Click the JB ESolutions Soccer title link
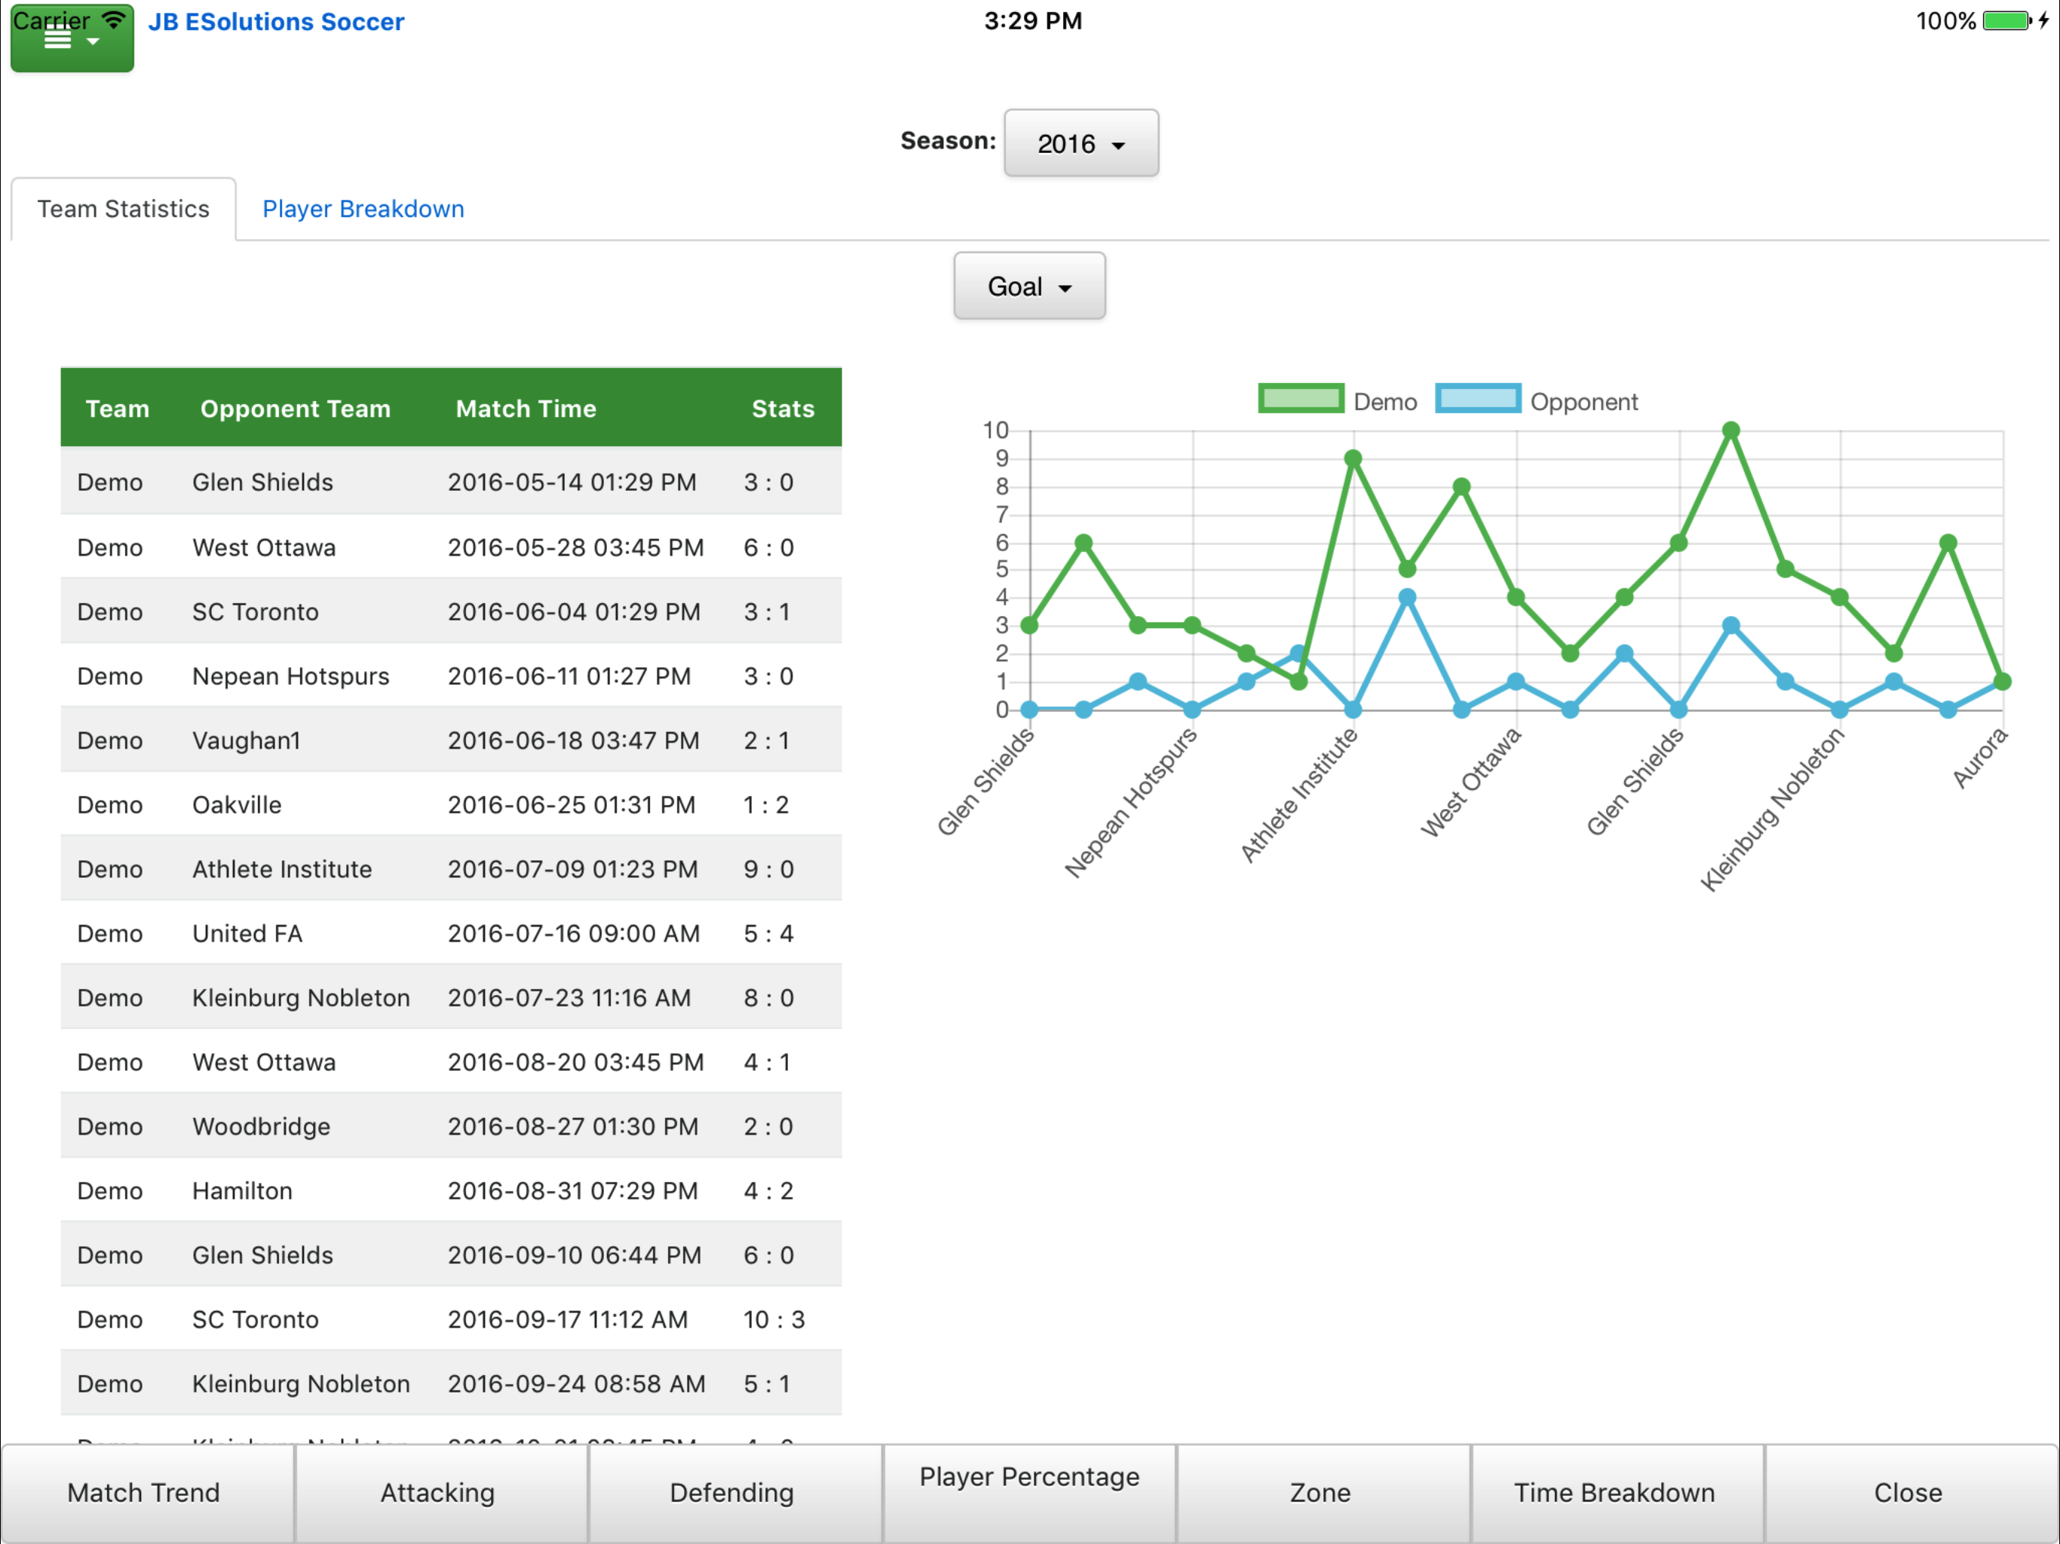The height and width of the screenshot is (1544, 2060). click(276, 21)
